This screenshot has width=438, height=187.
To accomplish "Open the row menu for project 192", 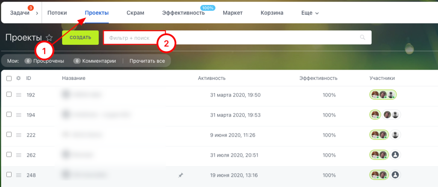I will [19, 95].
